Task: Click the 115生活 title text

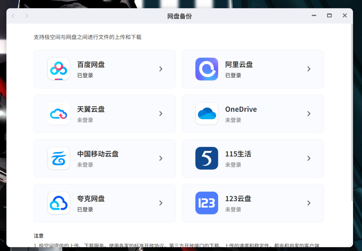Action: point(238,154)
